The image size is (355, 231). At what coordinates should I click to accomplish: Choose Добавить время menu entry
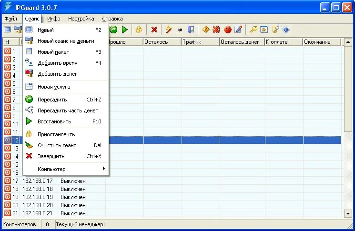point(66,63)
